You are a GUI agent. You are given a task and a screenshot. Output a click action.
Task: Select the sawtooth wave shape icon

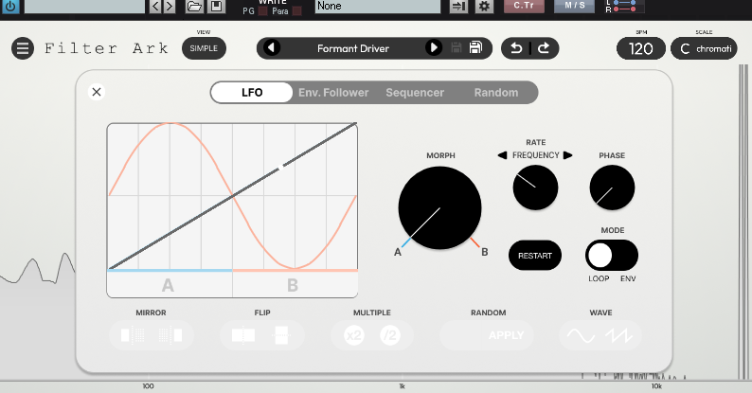pos(621,336)
